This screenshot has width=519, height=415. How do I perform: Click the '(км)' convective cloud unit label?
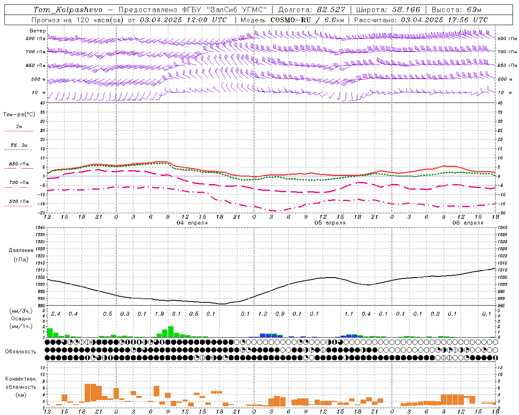click(x=21, y=395)
